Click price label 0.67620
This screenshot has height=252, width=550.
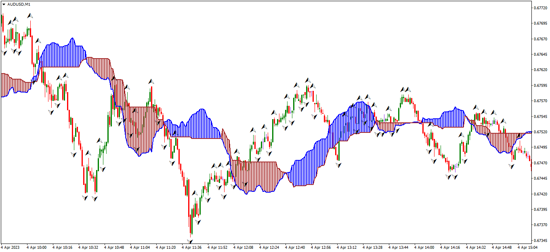click(x=540, y=70)
